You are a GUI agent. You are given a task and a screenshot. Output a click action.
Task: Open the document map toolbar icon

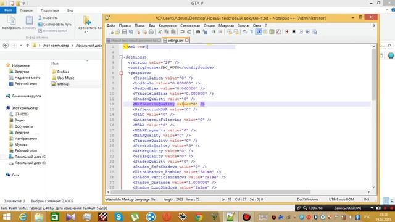[x=272, y=31]
